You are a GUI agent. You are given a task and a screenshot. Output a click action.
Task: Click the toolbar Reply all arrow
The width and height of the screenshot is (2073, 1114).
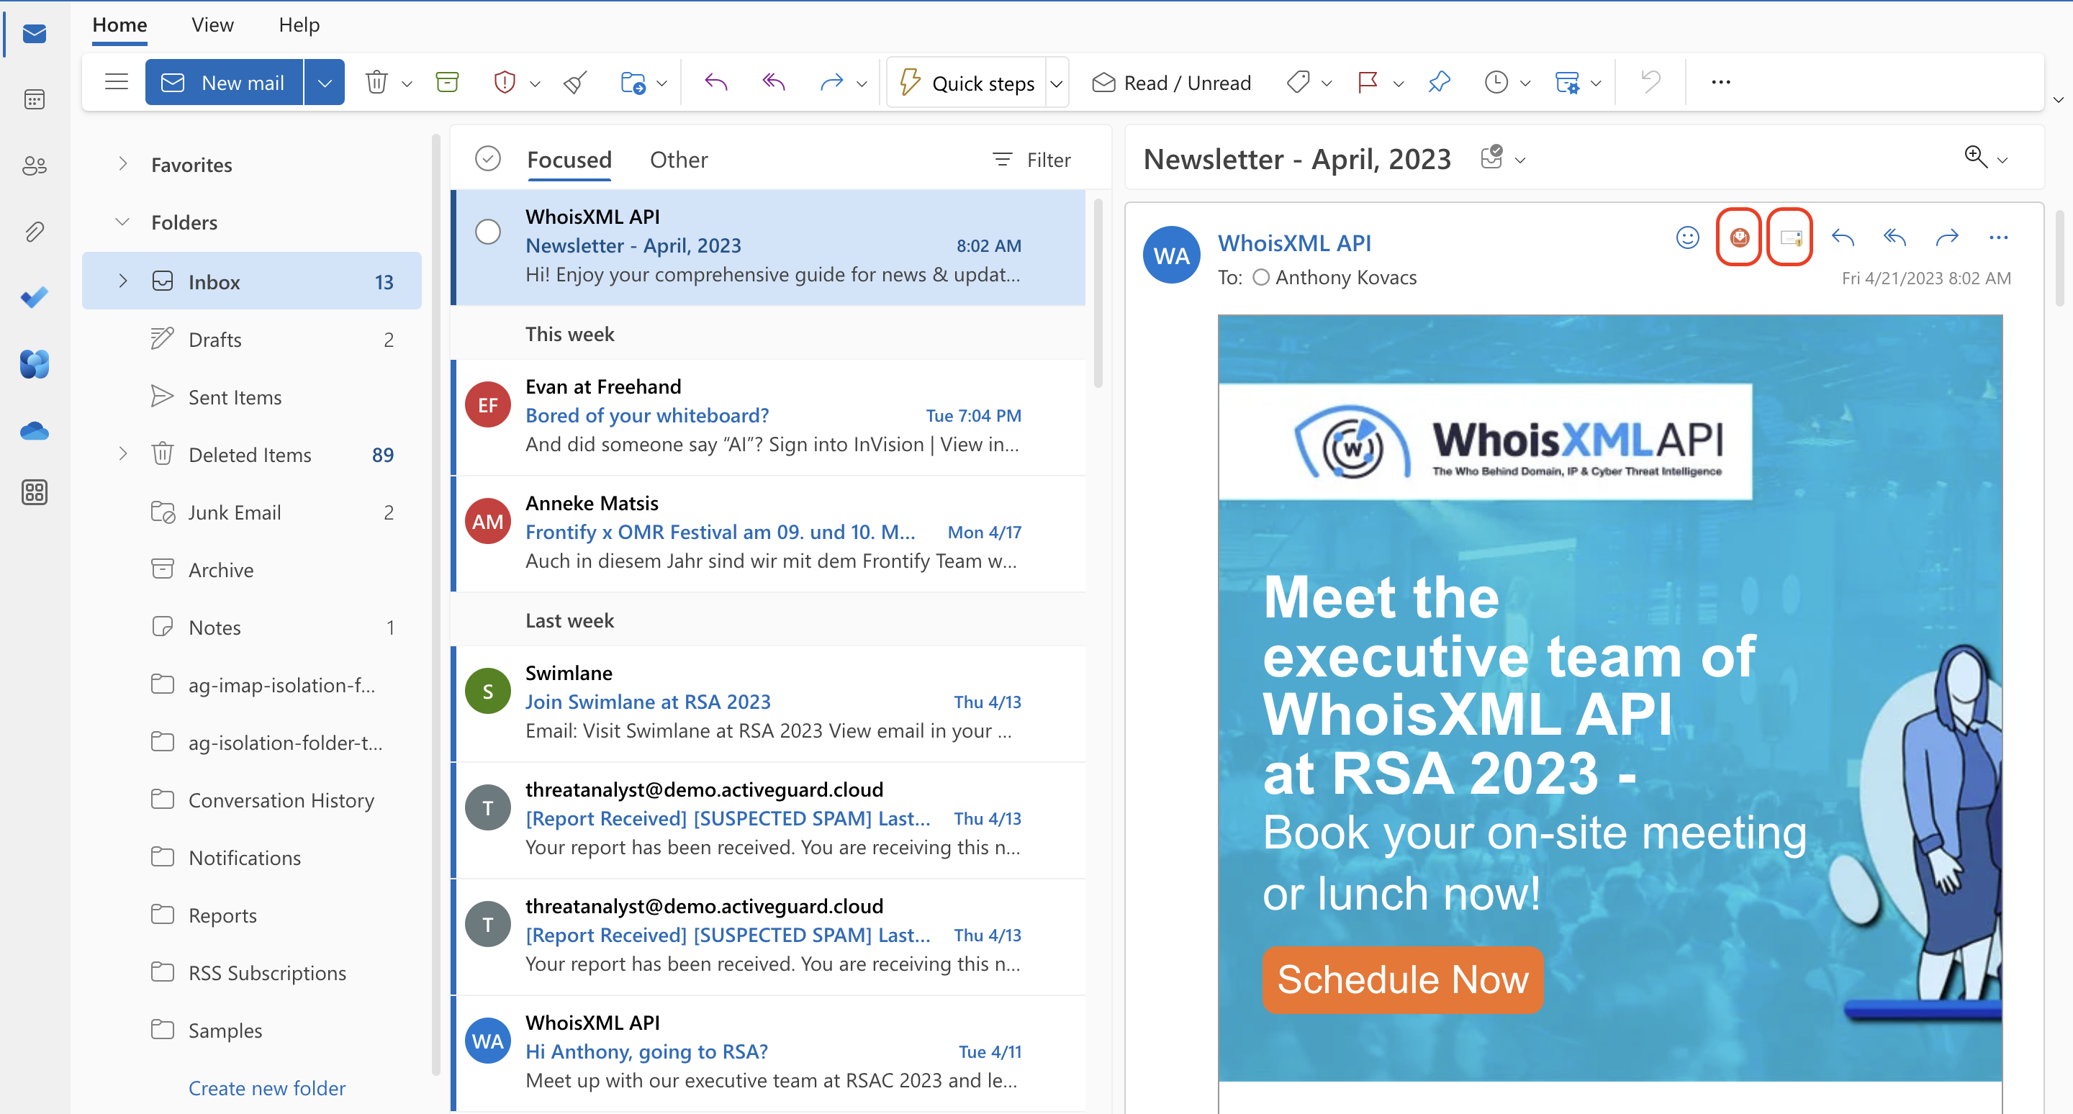[773, 82]
